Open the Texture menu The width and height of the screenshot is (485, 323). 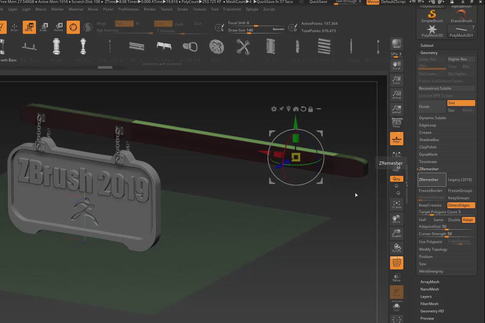199,9
